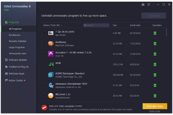Select the 7-Zip 18.05 (x64) name
The width and height of the screenshot is (173, 115).
[65, 32]
